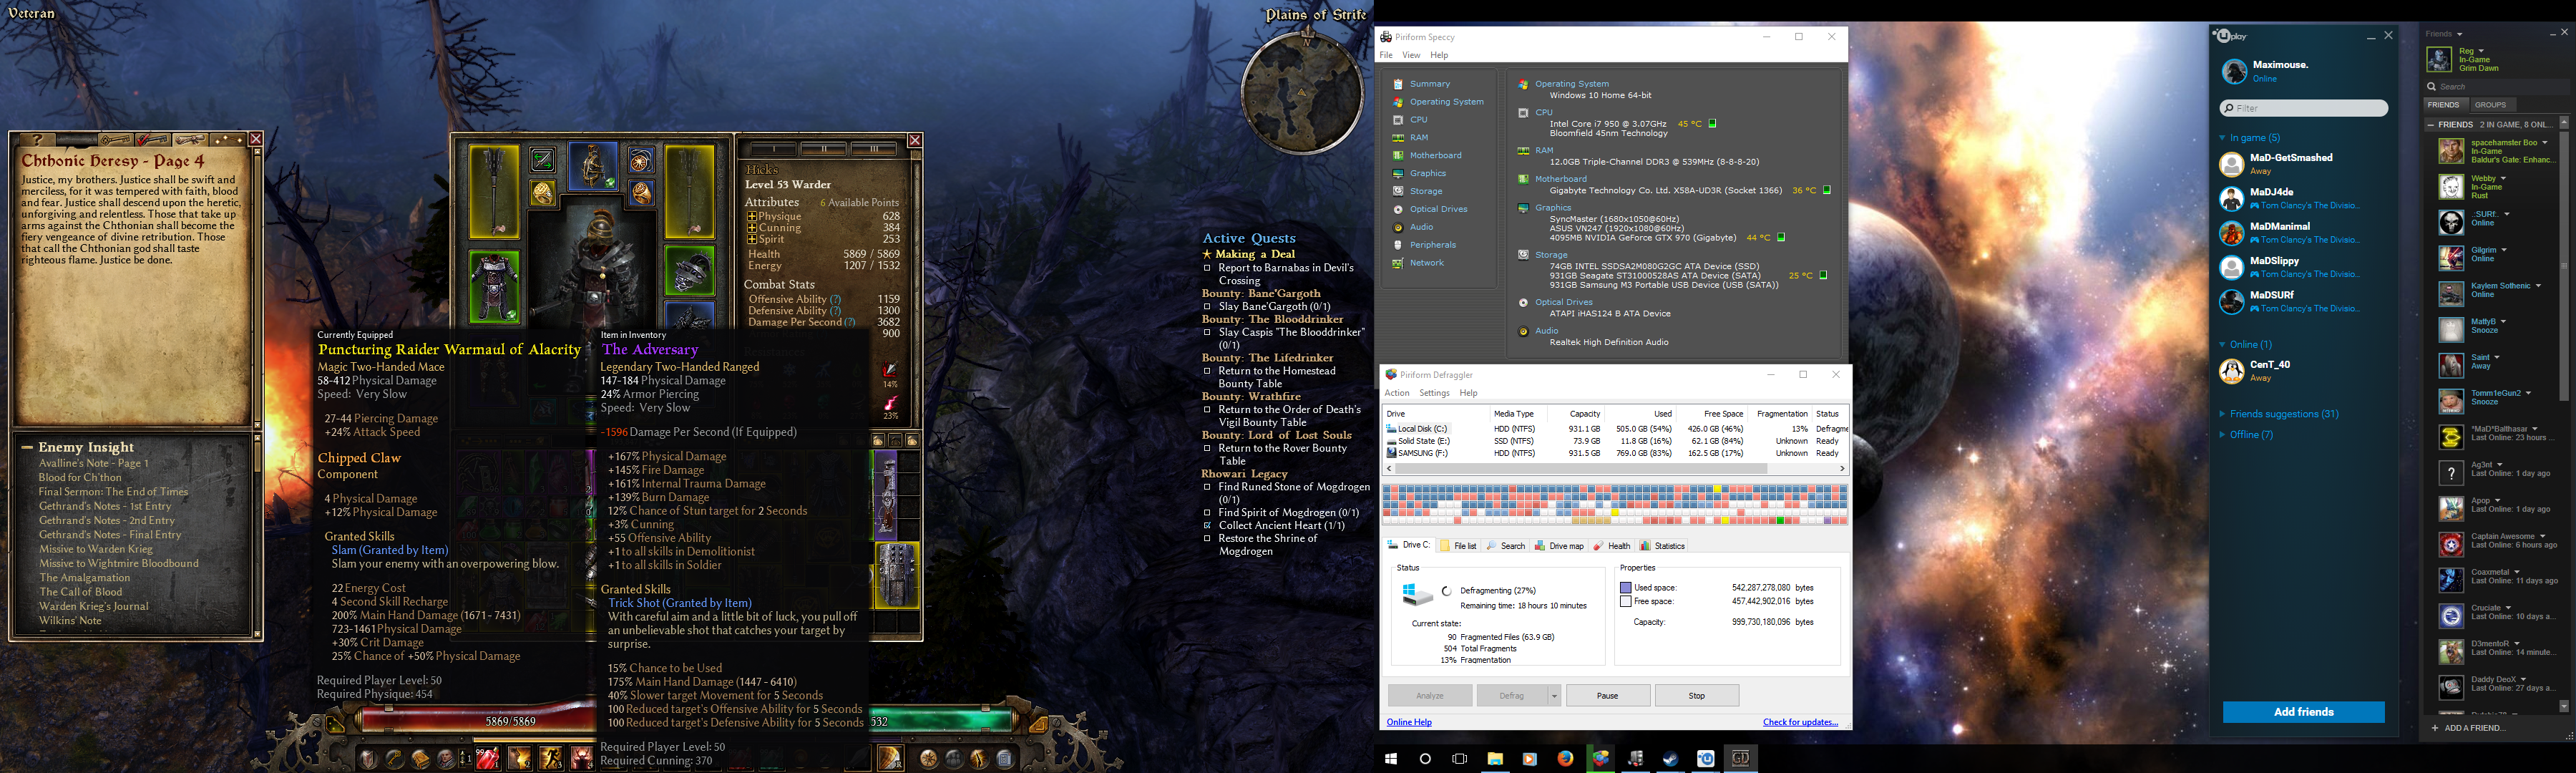Open Online Help link in Defraggler

(1409, 723)
